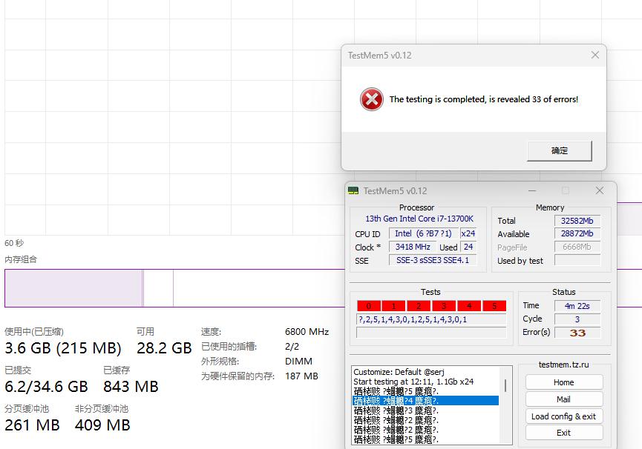Click the CPU ID field showing Intel
Screen dimensions: 642x449
point(423,233)
